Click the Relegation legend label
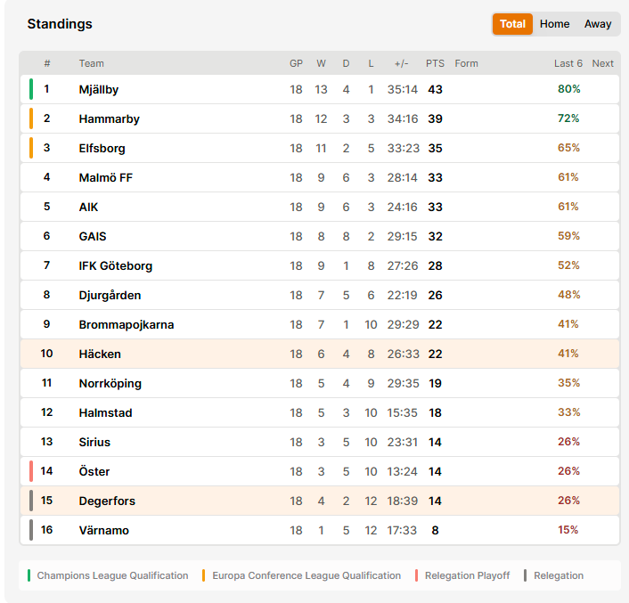Screen dimensions: 629x603 tap(559, 575)
